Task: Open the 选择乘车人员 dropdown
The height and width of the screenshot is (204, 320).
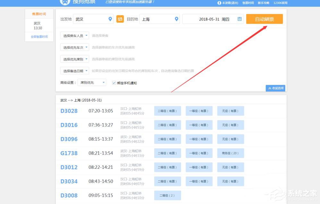Action: tap(74, 36)
